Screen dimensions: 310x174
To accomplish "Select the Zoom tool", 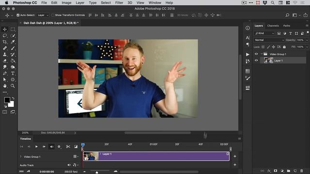I will pos(13,86).
